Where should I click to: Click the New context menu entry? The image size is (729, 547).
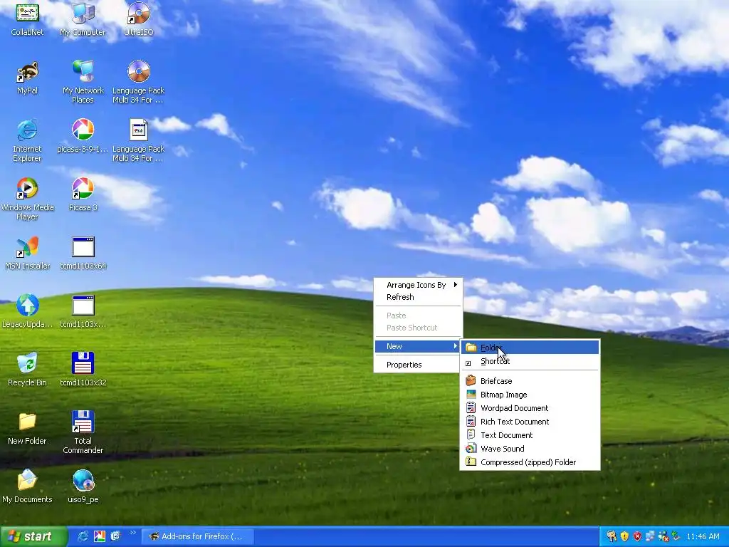(x=418, y=346)
